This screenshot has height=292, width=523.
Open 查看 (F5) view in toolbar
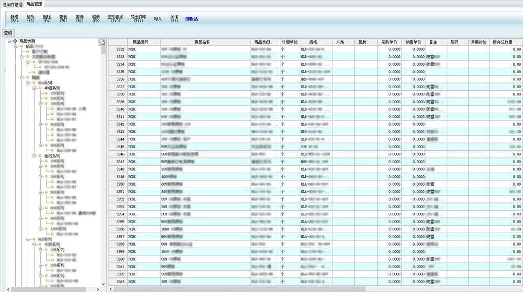pyautogui.click(x=63, y=19)
